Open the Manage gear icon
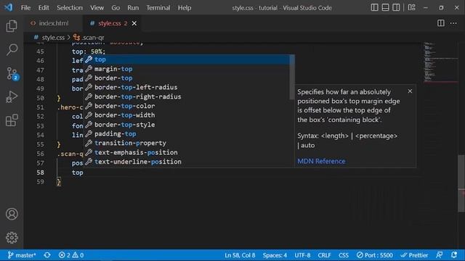The image size is (465, 261). coord(12,237)
